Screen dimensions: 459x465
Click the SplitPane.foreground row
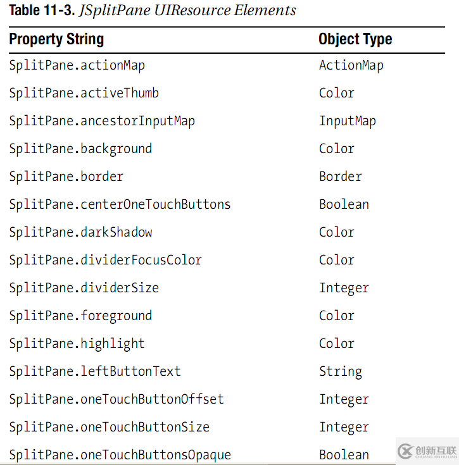[x=80, y=316]
